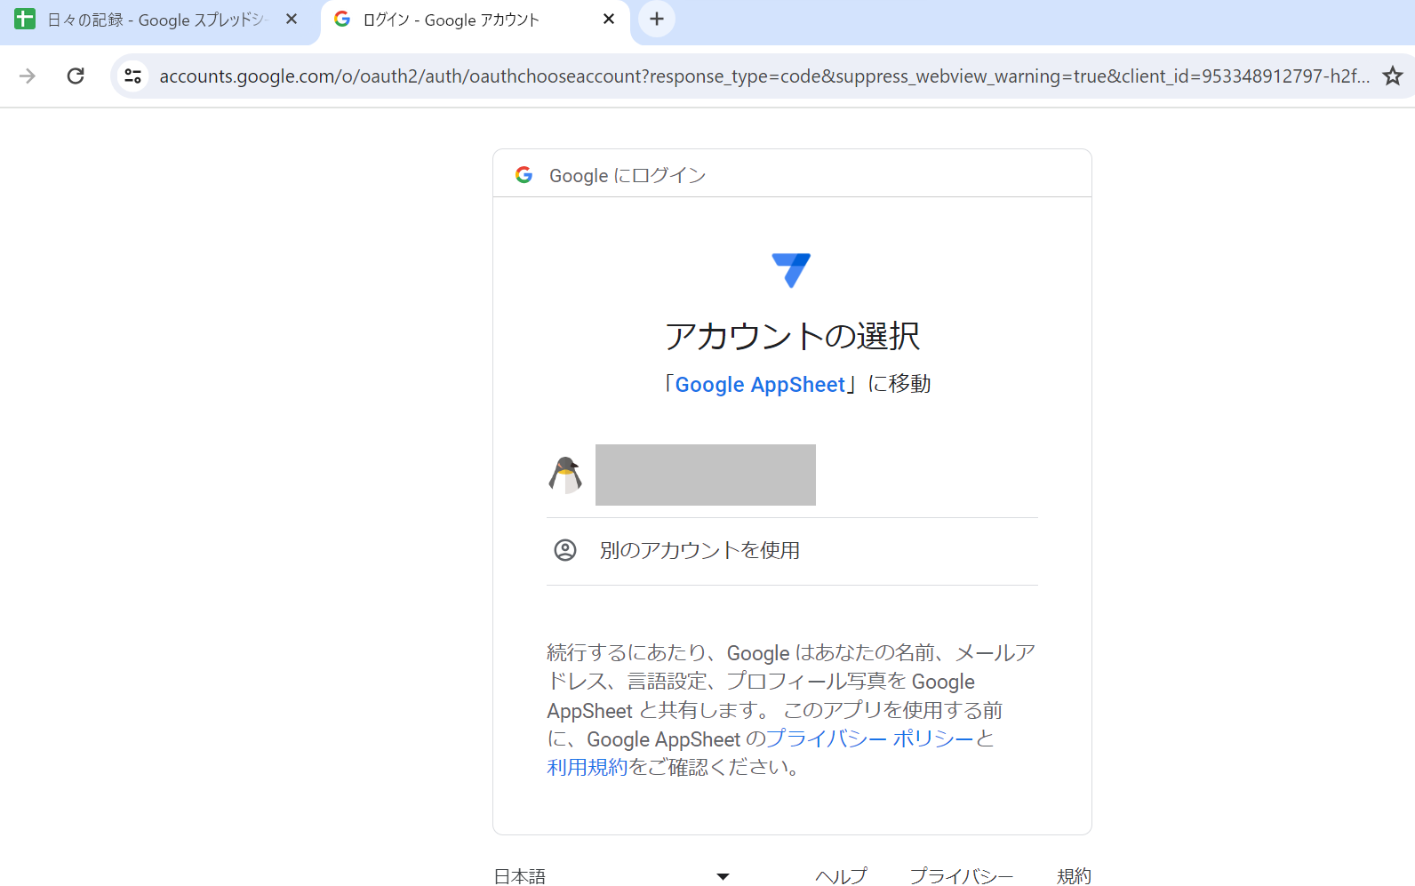Select the greyed-out account name entry
Screen dimensions: 1415x886
pyautogui.click(x=706, y=475)
